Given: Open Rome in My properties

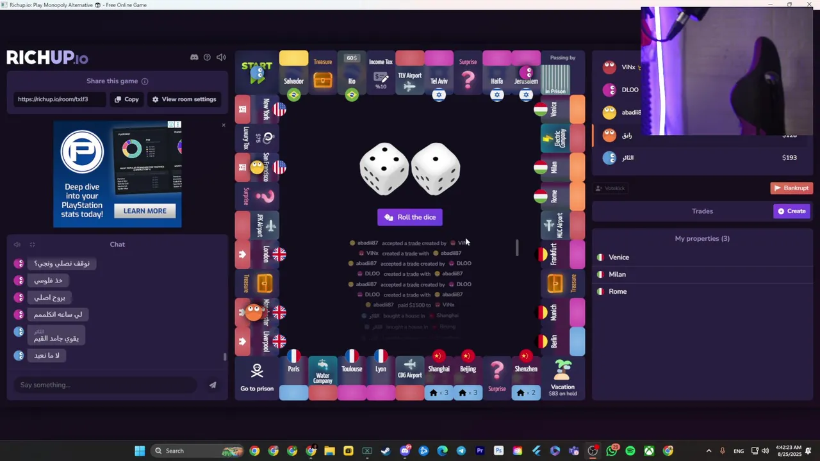Looking at the screenshot, I should tap(702, 291).
